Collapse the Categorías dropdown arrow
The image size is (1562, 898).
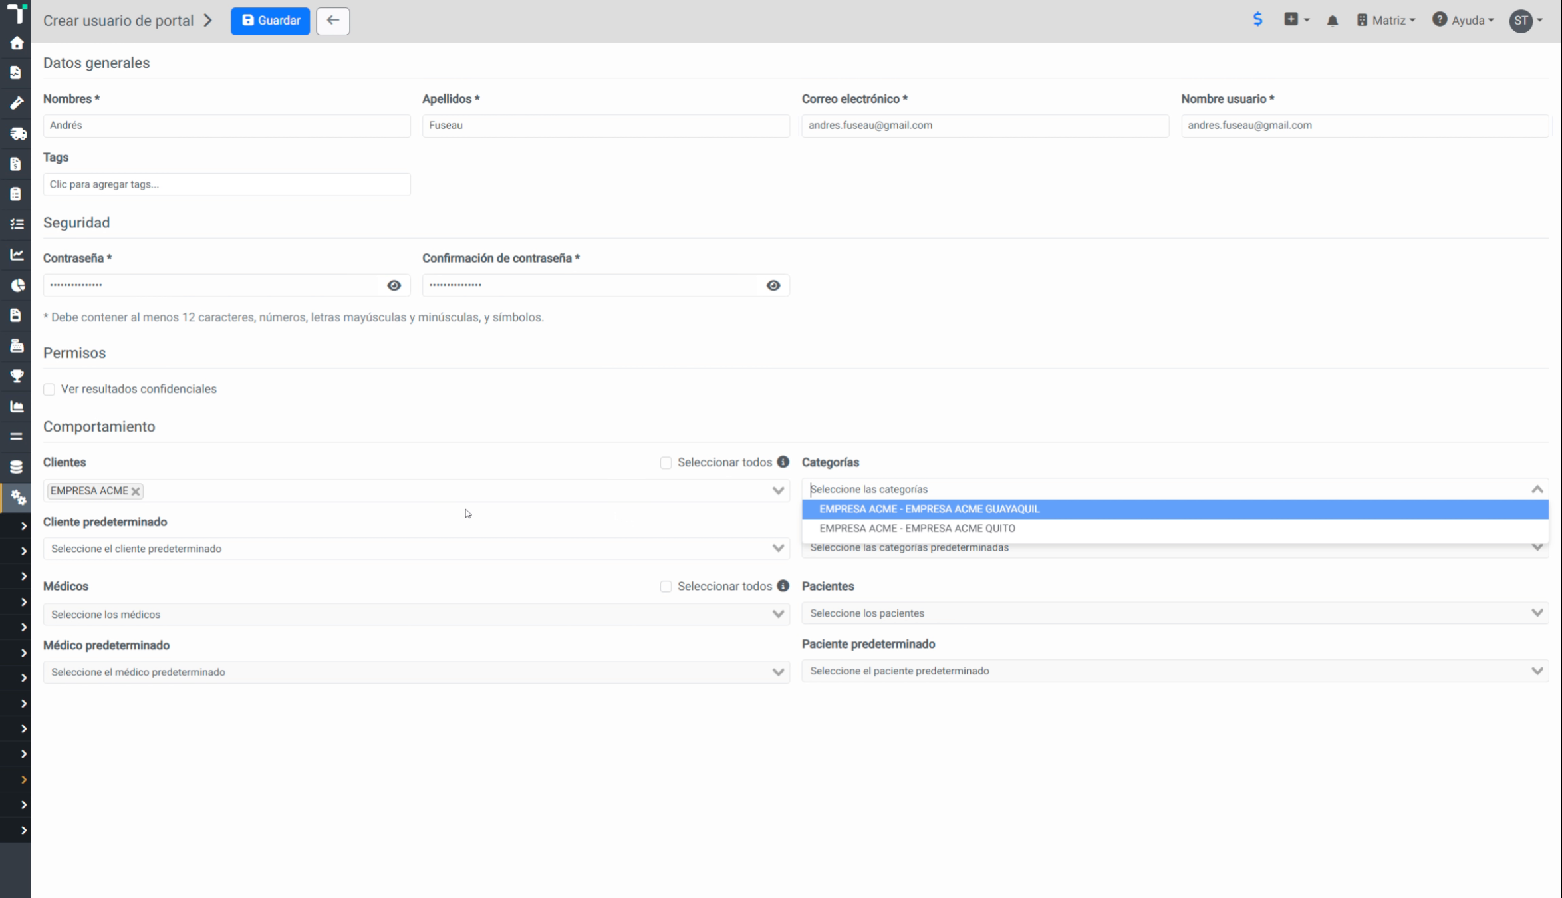pyautogui.click(x=1537, y=489)
